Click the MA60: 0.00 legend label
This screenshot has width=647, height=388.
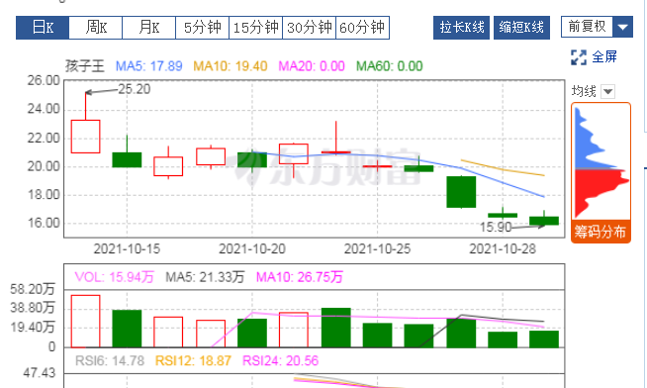coord(390,66)
